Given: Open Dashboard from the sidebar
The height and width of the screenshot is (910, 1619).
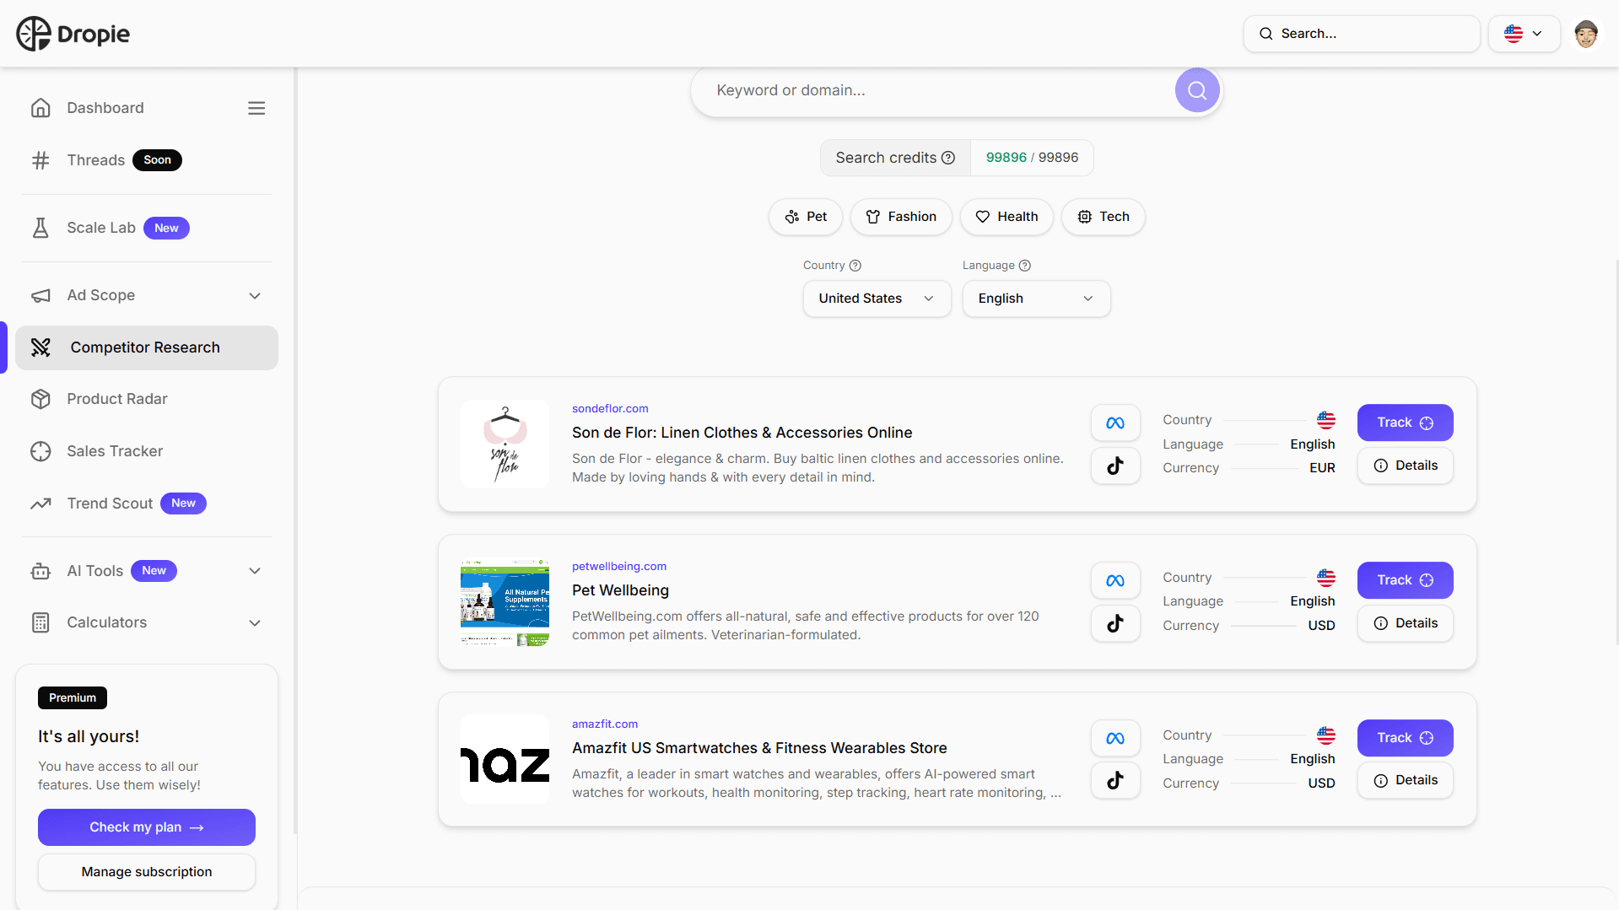Looking at the screenshot, I should point(105,108).
